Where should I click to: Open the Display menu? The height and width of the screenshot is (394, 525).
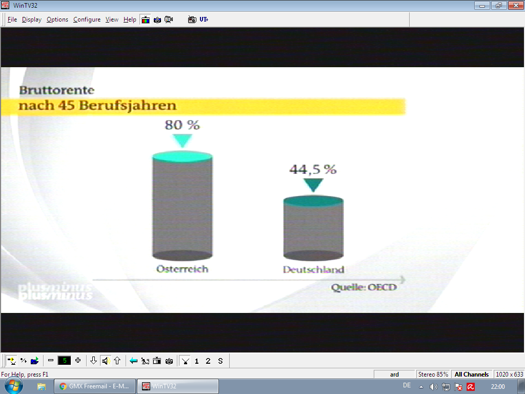point(32,19)
